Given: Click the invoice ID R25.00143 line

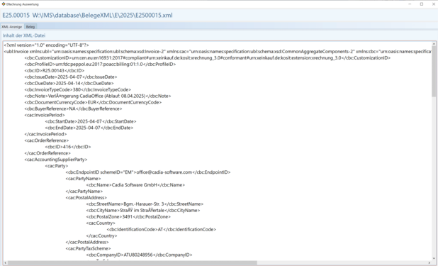Looking at the screenshot, I should coord(54,70).
